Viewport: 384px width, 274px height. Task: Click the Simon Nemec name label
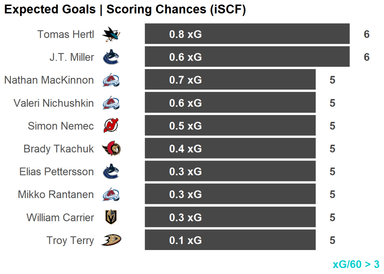click(61, 126)
